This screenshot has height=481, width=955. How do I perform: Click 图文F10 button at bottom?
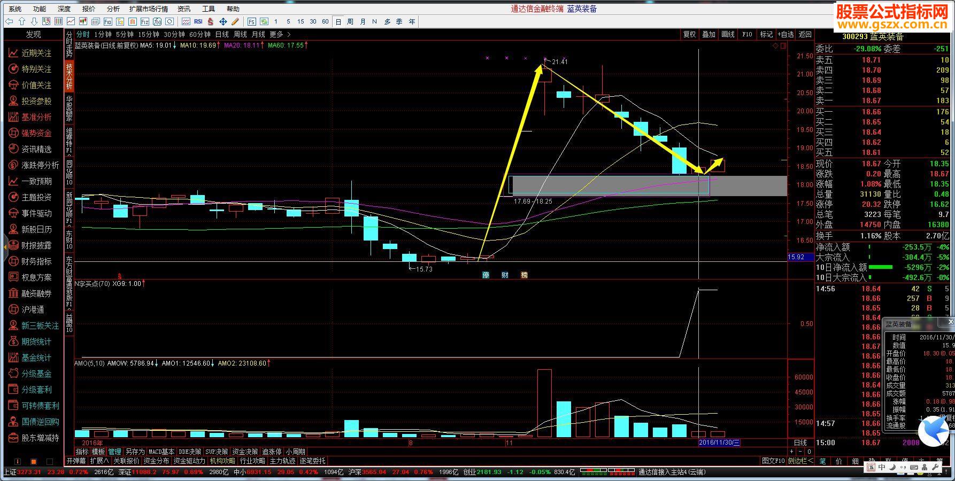[773, 461]
